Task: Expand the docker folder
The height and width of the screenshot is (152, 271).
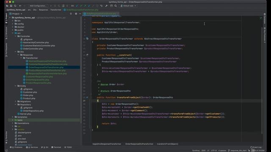Action: (13, 27)
